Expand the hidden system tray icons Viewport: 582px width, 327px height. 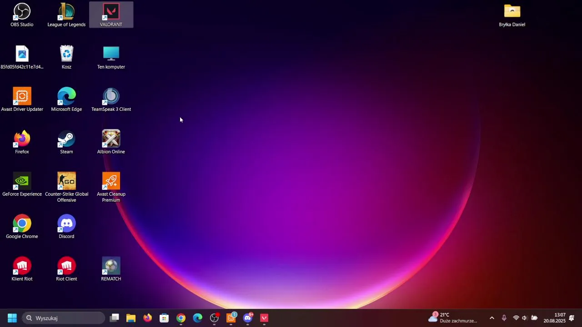(x=492, y=318)
